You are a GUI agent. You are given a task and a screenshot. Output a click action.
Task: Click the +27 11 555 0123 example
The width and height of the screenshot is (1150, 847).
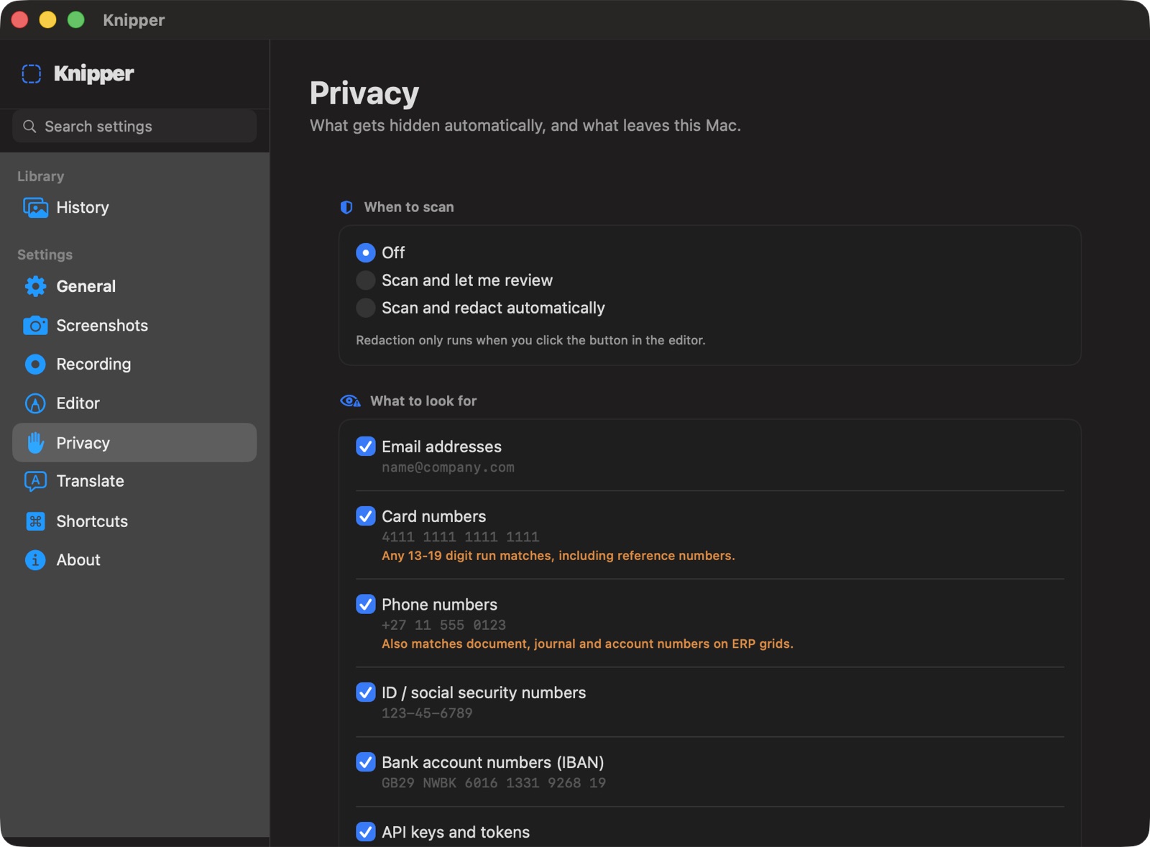click(443, 626)
